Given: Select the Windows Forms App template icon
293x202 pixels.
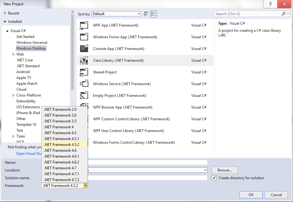Looking at the screenshot, I should pos(84,37).
